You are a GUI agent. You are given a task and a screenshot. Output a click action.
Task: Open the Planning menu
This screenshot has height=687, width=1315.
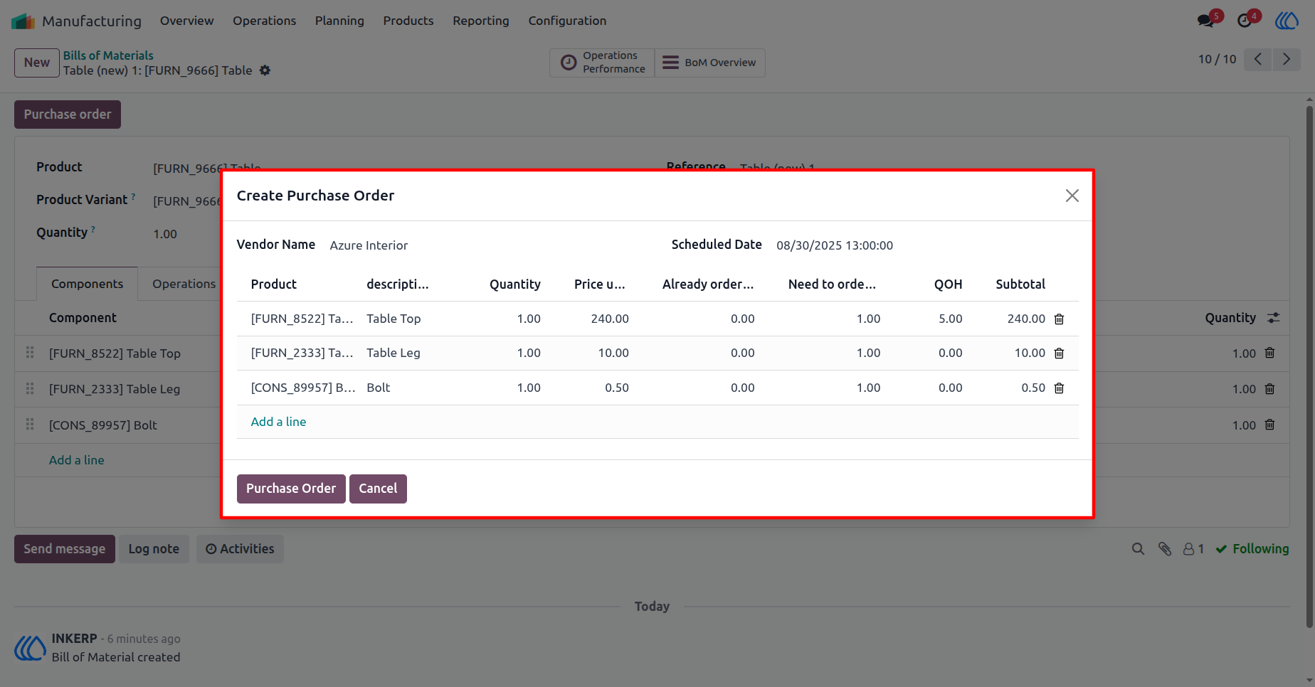coord(339,21)
